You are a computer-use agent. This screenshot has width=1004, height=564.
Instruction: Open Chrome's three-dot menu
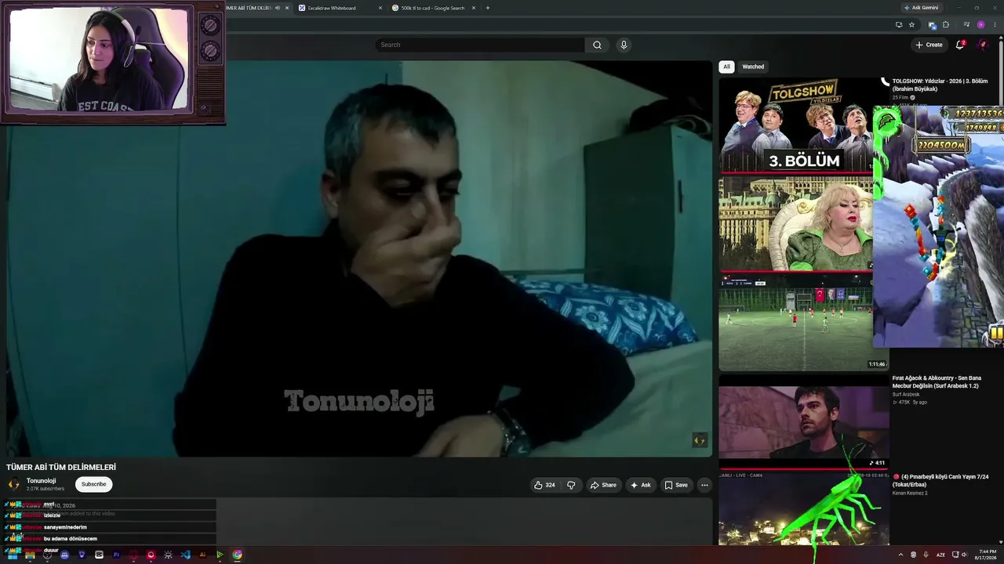point(995,25)
